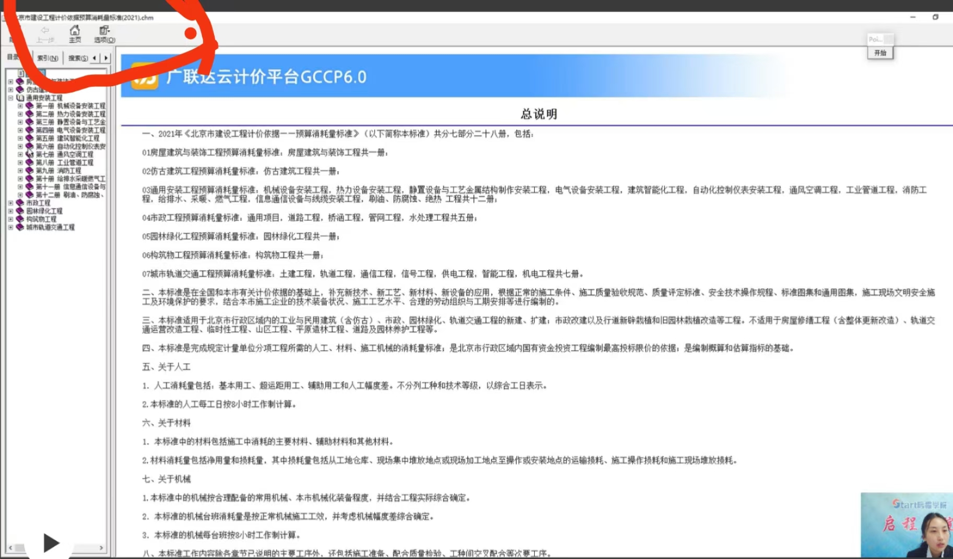Click book icon of 第十二册 刷油、防腐蚀
Viewport: 953px width, 559px height.
click(30, 195)
